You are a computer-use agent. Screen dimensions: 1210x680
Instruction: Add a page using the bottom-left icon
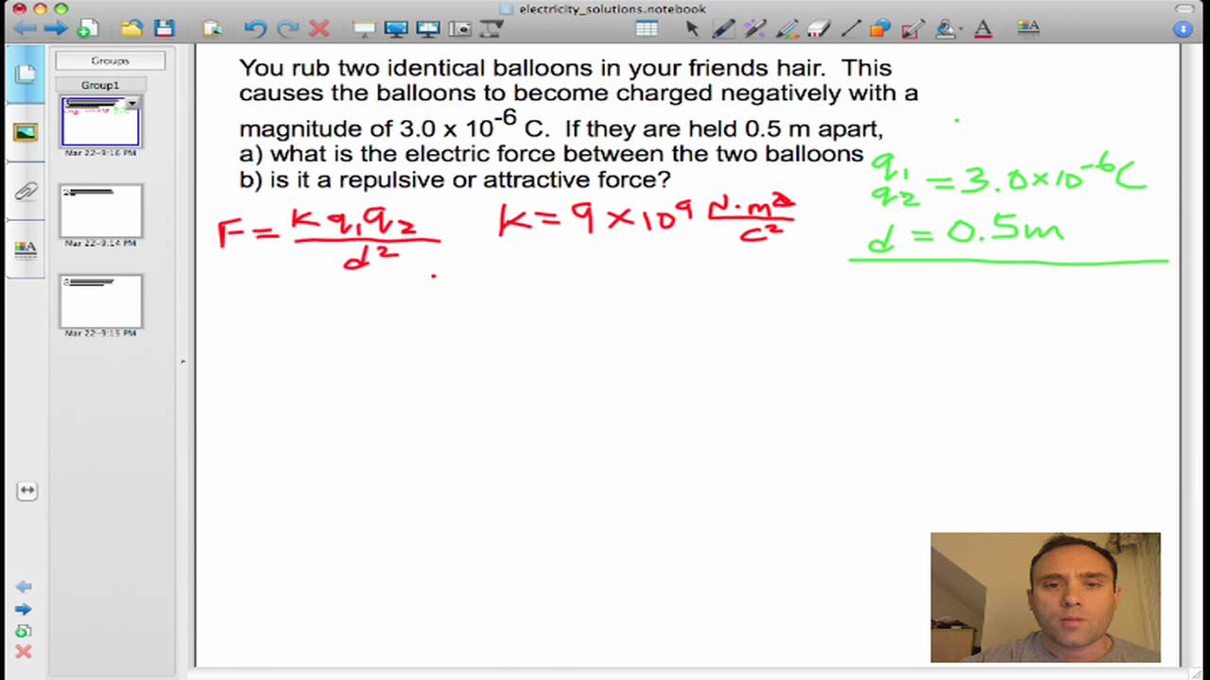24,631
